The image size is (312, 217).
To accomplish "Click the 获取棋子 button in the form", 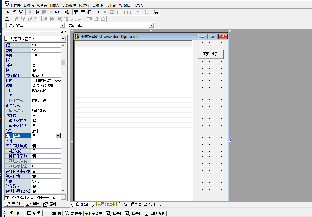I will click(210, 54).
